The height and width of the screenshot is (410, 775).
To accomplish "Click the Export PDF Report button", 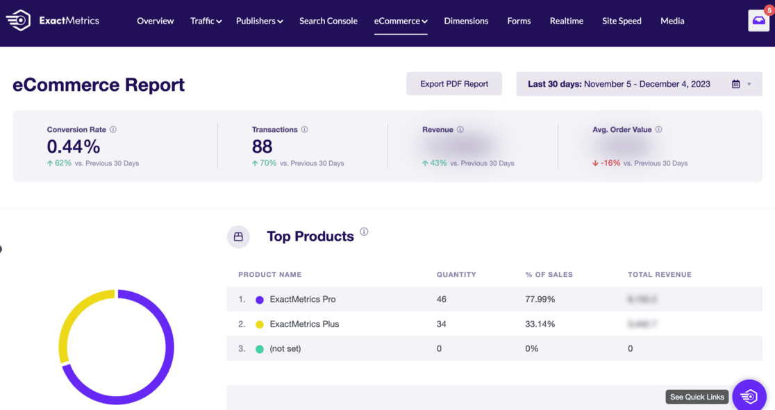I will tap(454, 84).
